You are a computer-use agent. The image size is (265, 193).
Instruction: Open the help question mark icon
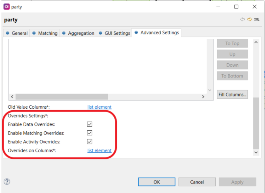coord(7,182)
